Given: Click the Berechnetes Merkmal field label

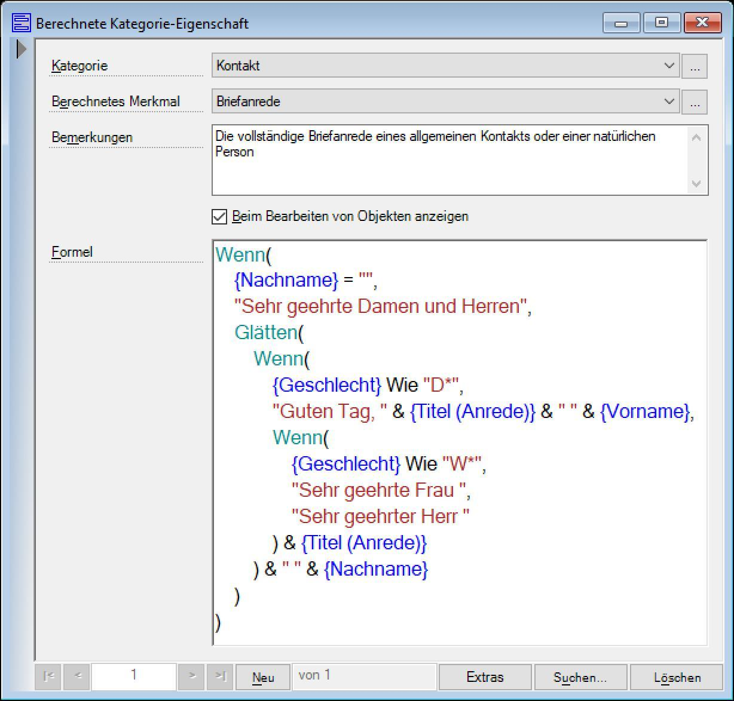Looking at the screenshot, I should click(x=115, y=102).
